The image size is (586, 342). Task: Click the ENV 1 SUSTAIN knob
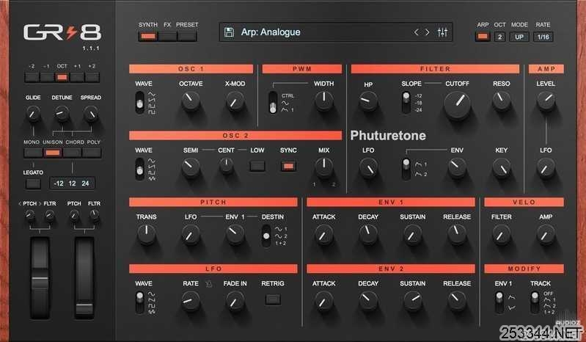coord(413,234)
